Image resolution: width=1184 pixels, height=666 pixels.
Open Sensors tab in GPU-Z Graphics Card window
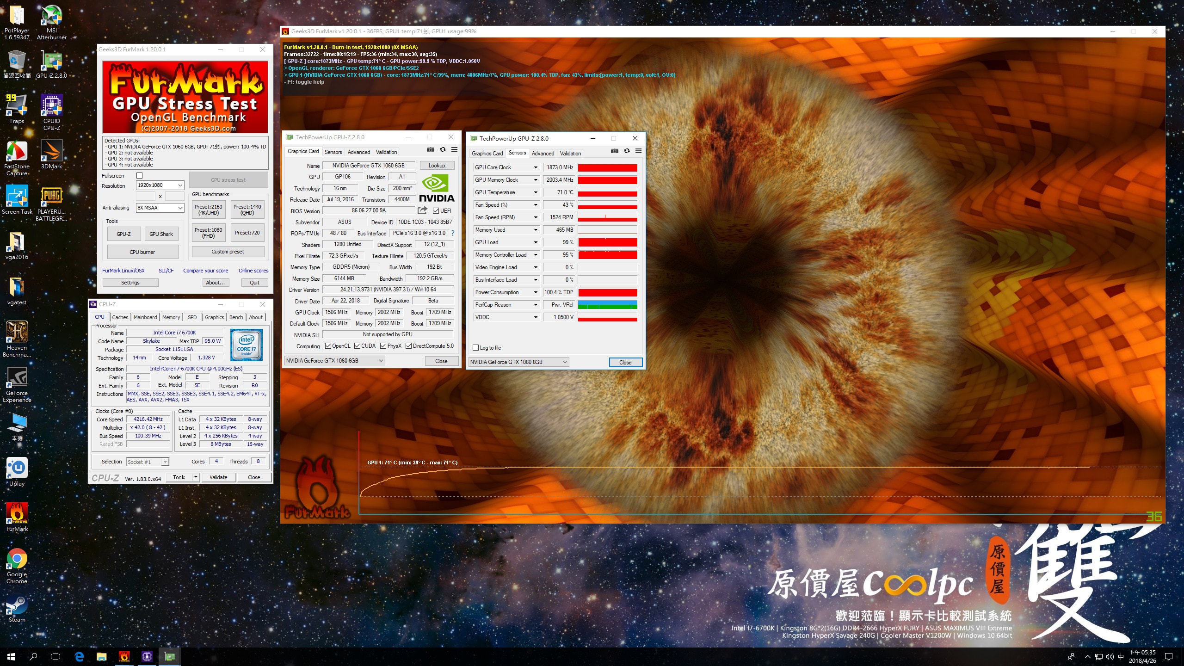pos(333,152)
